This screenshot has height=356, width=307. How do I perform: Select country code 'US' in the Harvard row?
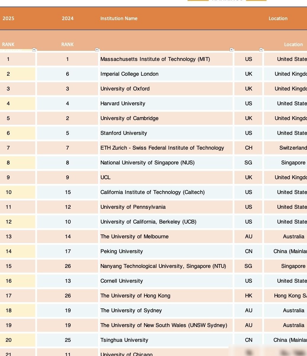pos(248,103)
